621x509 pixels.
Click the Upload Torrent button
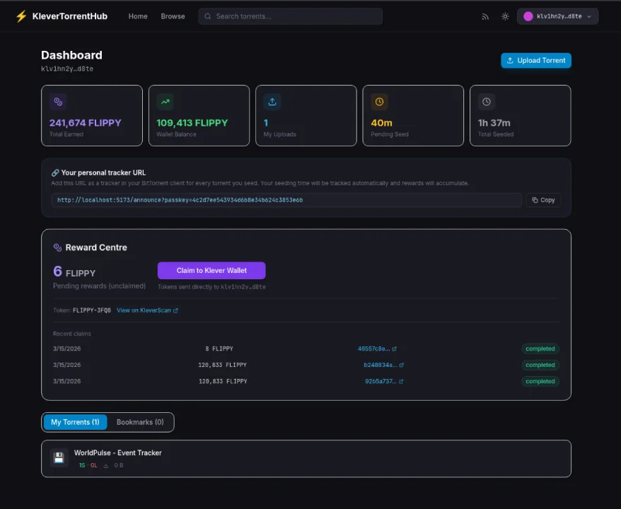(536, 60)
